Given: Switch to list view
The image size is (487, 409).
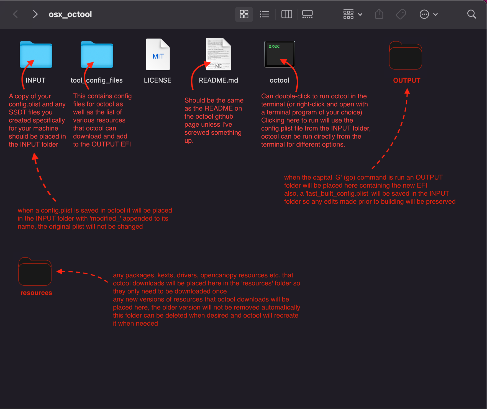Looking at the screenshot, I should point(264,14).
